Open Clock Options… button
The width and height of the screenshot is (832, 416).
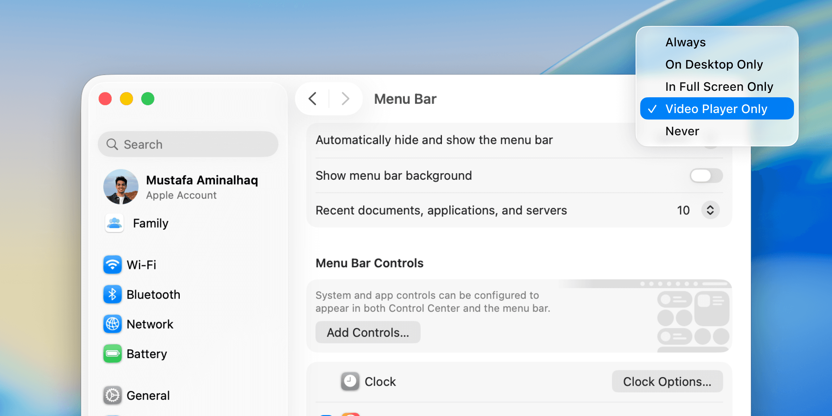(x=667, y=381)
